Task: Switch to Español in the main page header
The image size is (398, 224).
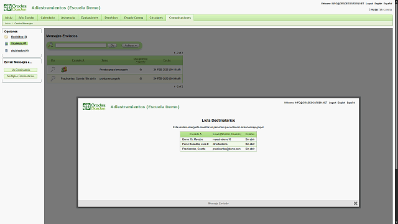Action: 387,4
